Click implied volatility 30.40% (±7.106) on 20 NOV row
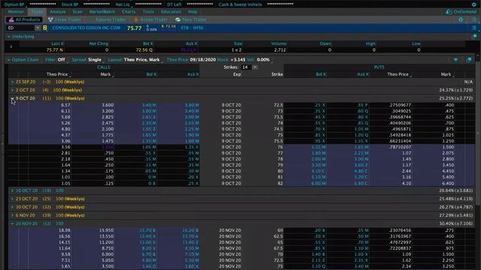 coord(456,223)
